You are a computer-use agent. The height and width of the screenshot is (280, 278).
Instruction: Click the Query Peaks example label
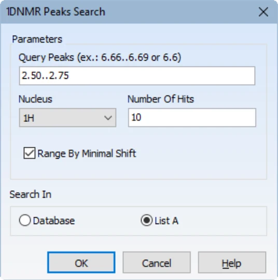pos(100,58)
